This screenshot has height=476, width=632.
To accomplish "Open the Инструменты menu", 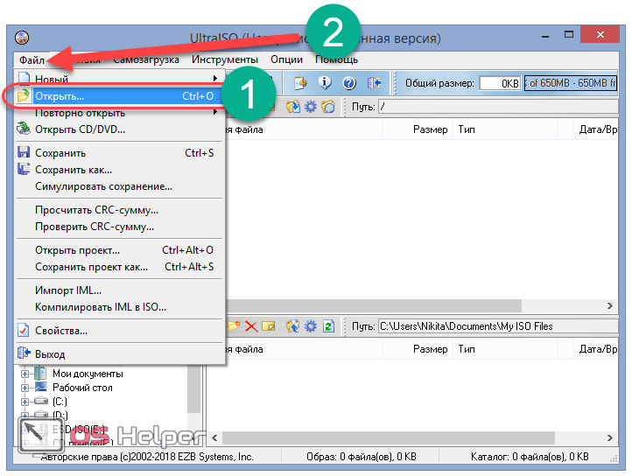I will [224, 59].
